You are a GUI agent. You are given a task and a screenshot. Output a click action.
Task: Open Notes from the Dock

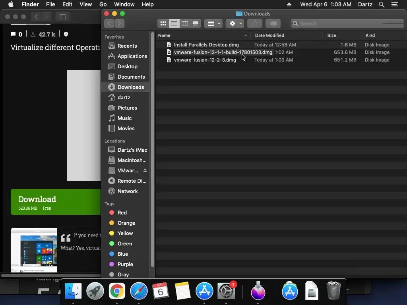(182, 291)
